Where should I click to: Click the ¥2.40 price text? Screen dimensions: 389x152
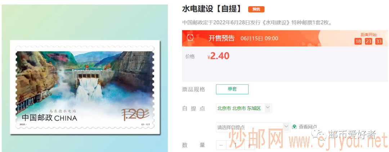pyautogui.click(x=218, y=56)
